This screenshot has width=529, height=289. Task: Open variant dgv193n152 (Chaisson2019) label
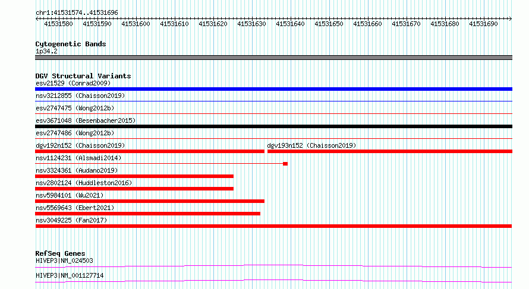pyautogui.click(x=311, y=145)
